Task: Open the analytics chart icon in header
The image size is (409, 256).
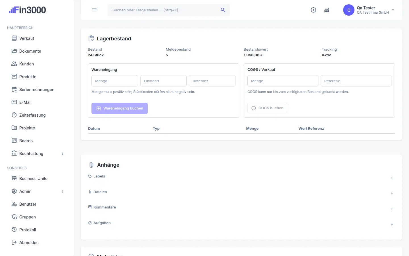Action: (x=327, y=10)
